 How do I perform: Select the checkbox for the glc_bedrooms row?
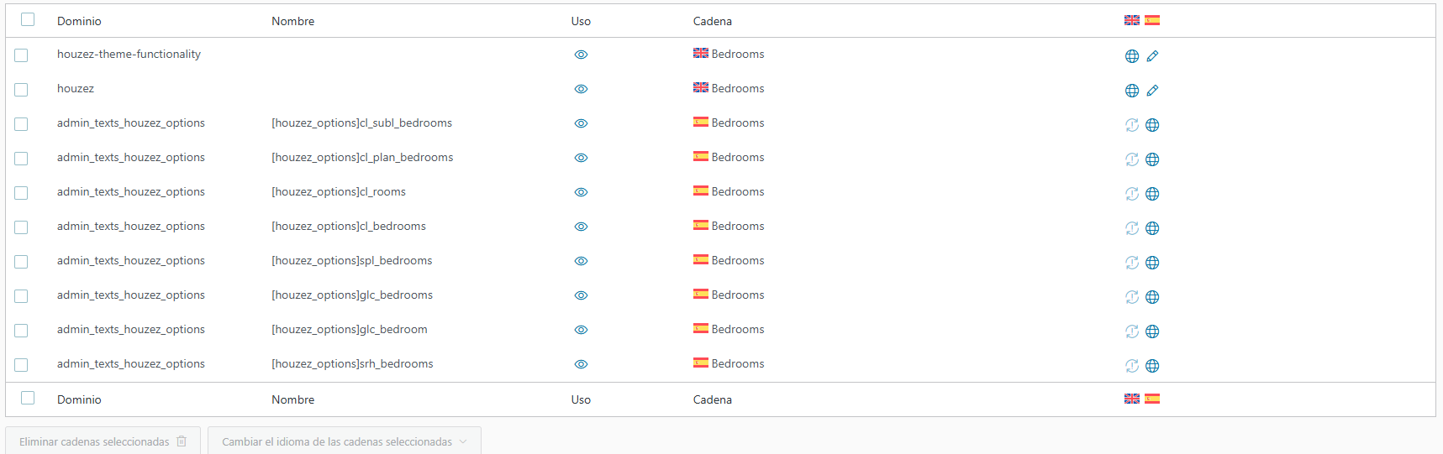21,296
